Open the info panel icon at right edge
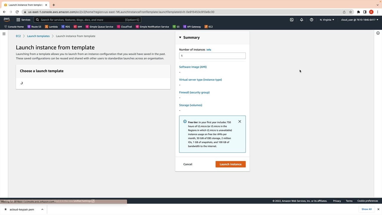Image resolution: width=382 pixels, height=215 pixels. coord(378,33)
